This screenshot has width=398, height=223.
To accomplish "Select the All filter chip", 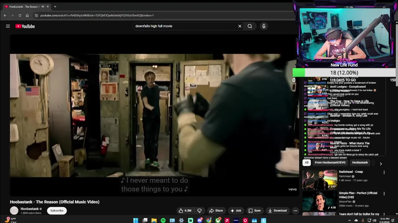I will click(307, 163).
